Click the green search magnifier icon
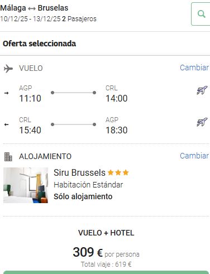This screenshot has width=210, height=274. point(202,14)
